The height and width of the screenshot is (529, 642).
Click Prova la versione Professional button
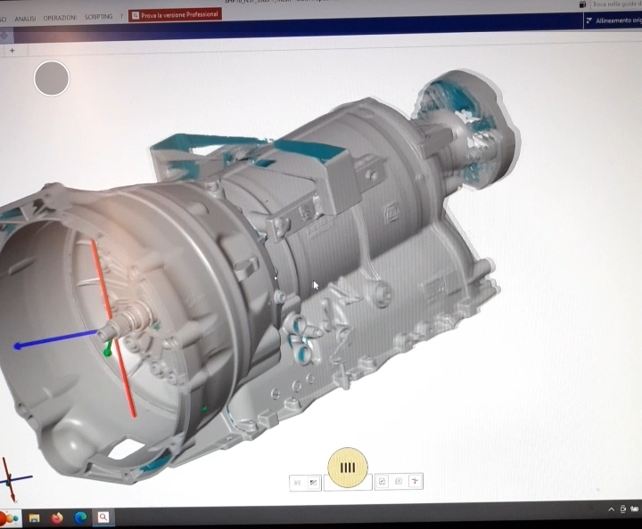[x=175, y=15]
